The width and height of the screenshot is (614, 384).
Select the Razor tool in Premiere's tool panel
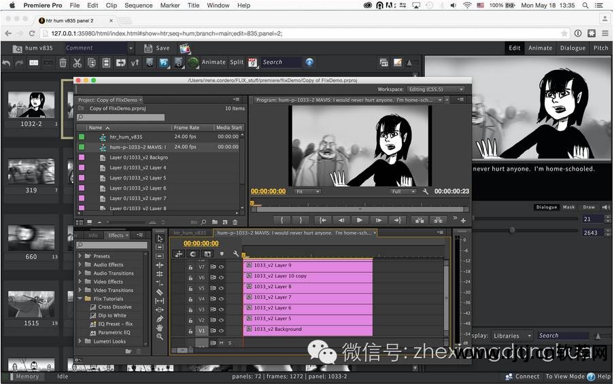(x=160, y=291)
